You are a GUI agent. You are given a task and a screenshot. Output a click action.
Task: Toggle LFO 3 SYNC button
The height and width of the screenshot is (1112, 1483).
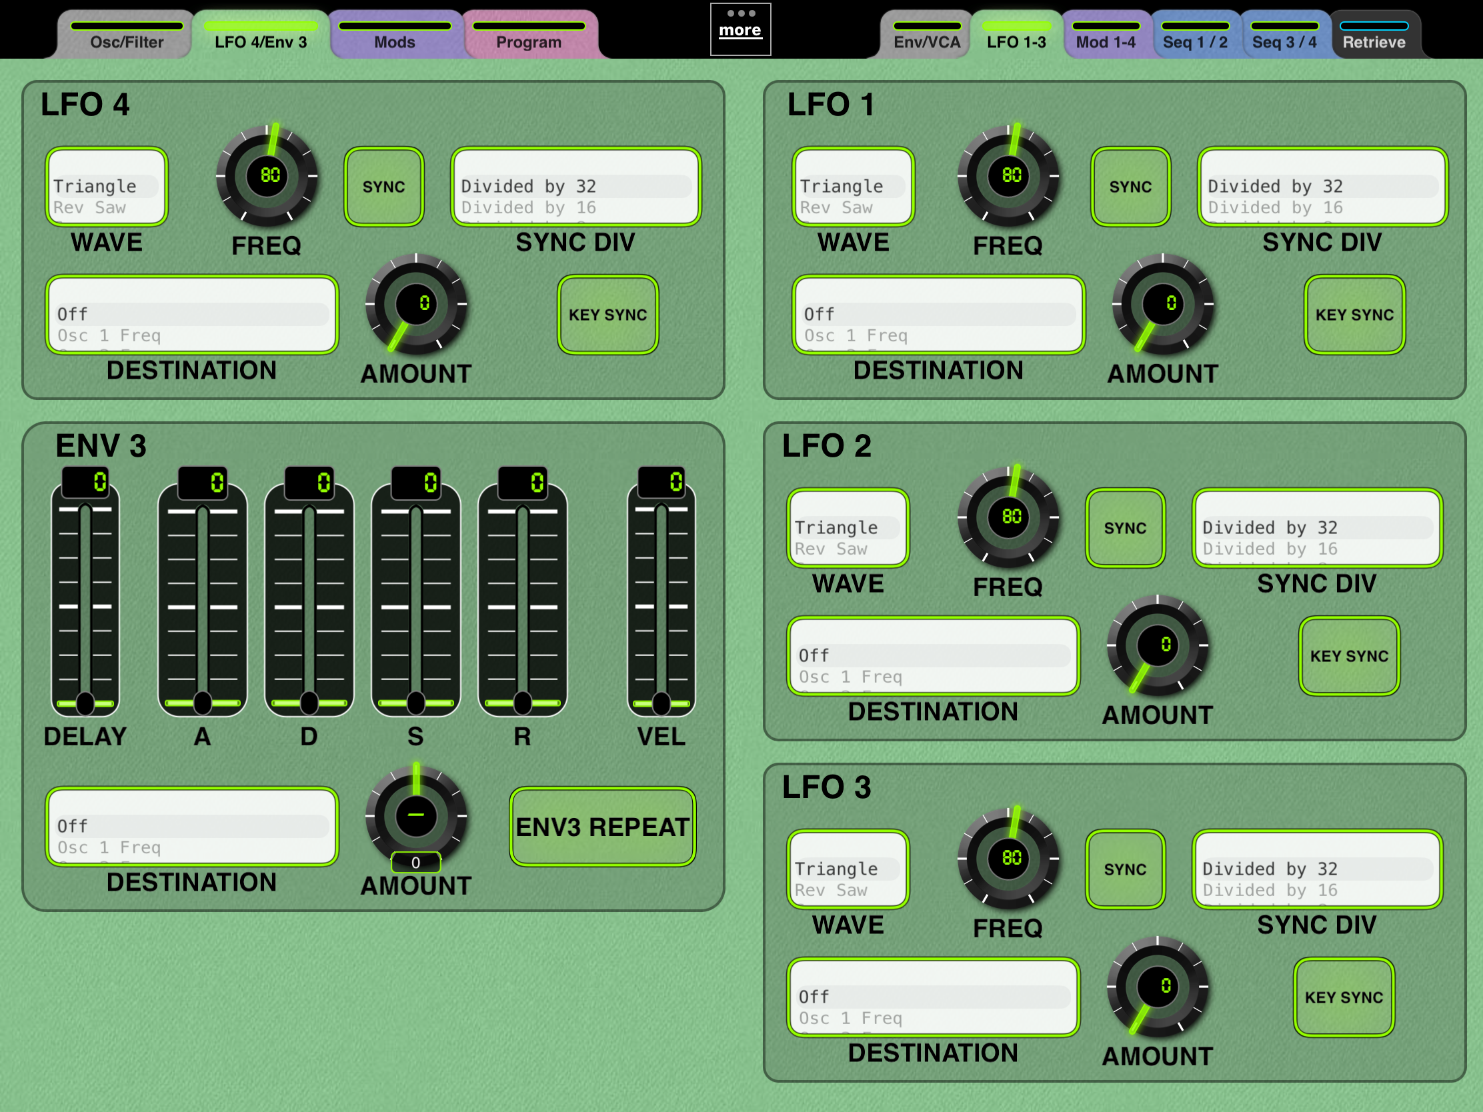(1125, 869)
